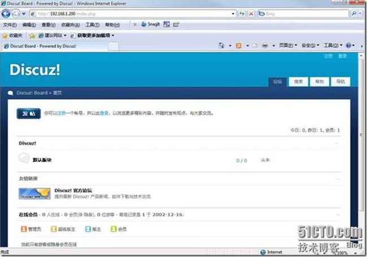Select the 搜索 search nav tab

(x=299, y=82)
